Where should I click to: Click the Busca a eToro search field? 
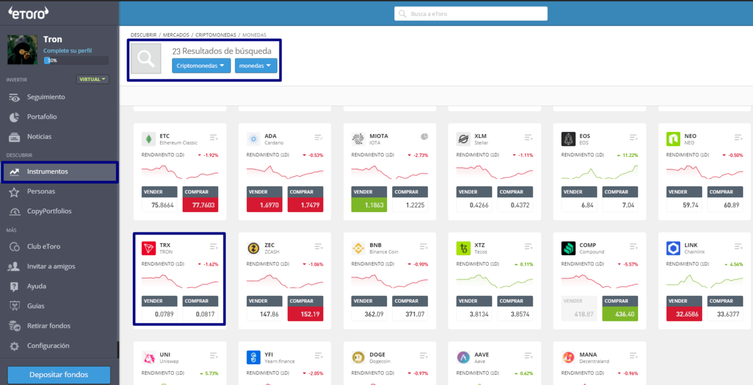pos(471,14)
